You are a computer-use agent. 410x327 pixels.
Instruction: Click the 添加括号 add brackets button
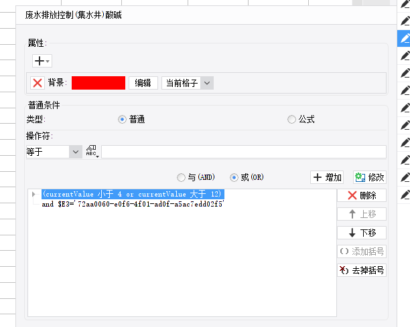362,251
